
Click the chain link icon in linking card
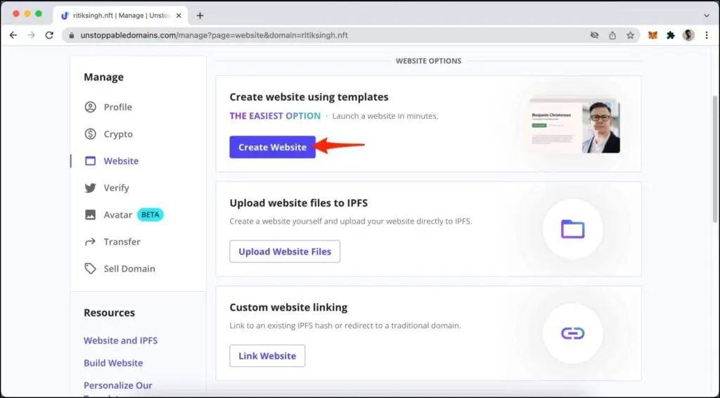(x=572, y=333)
